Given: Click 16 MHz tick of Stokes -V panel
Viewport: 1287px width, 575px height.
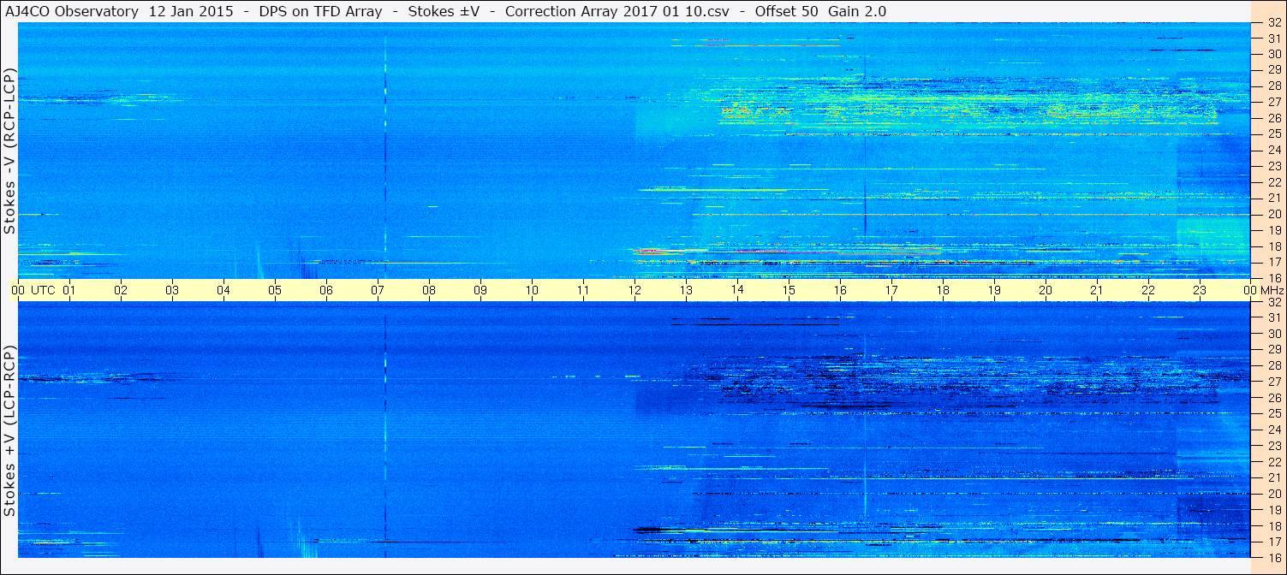Looking at the screenshot, I should 1274,278.
